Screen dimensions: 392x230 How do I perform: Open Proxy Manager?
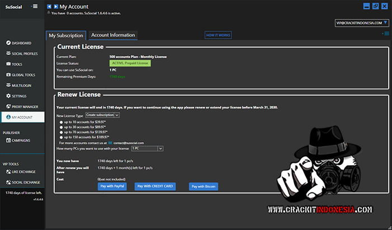(25, 107)
